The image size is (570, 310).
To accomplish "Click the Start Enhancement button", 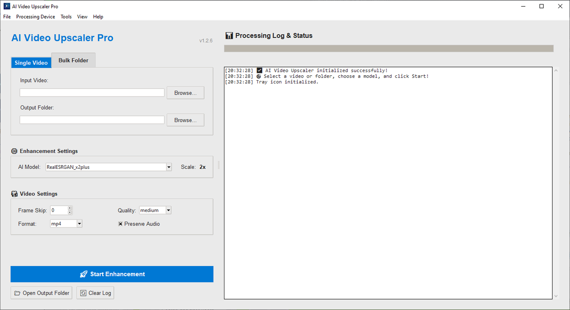I will click(x=112, y=274).
